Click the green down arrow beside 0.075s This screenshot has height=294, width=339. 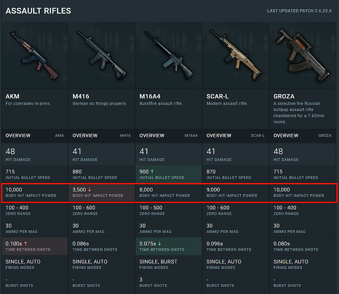pos(160,244)
